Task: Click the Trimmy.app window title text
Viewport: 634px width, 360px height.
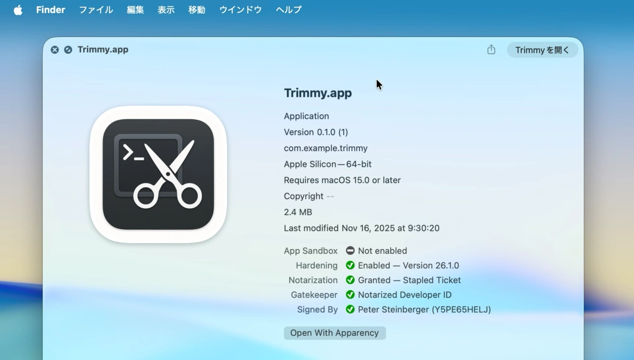Action: pos(103,49)
